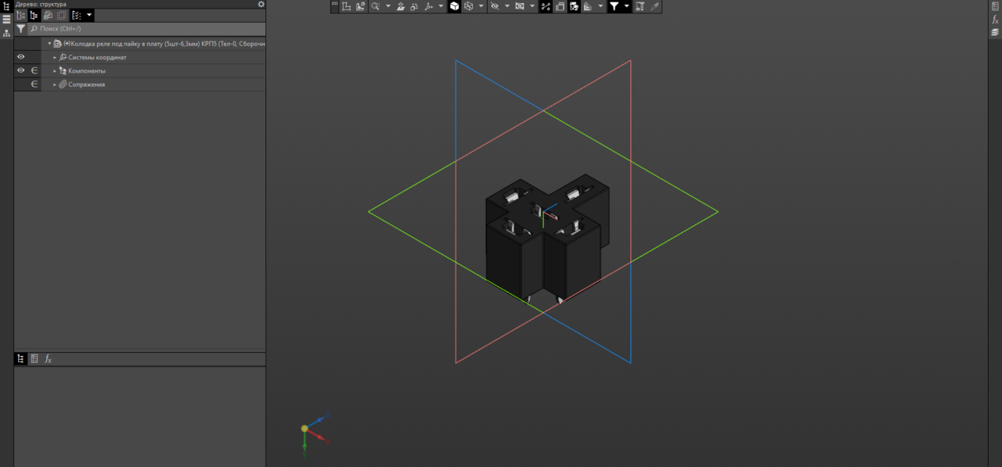This screenshot has width=1002, height=467.
Task: Expand the Сопряжения tree node
Action: 55,84
